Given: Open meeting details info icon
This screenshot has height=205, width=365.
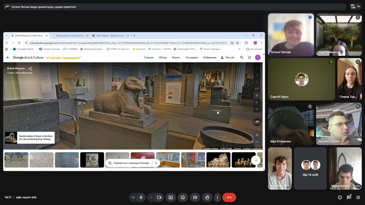Looking at the screenshot, I should click(340, 197).
